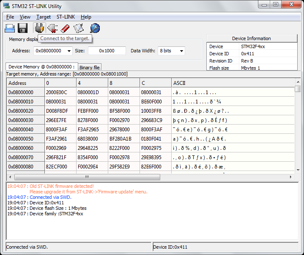Image resolution: width=304 pixels, height=255 pixels.
Task: Click the Full chip erase eraser icon
Action: click(65, 28)
